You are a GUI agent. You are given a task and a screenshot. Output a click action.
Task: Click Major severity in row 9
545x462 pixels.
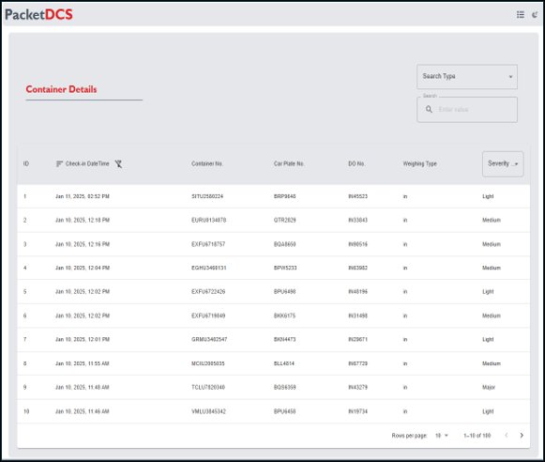click(x=489, y=387)
